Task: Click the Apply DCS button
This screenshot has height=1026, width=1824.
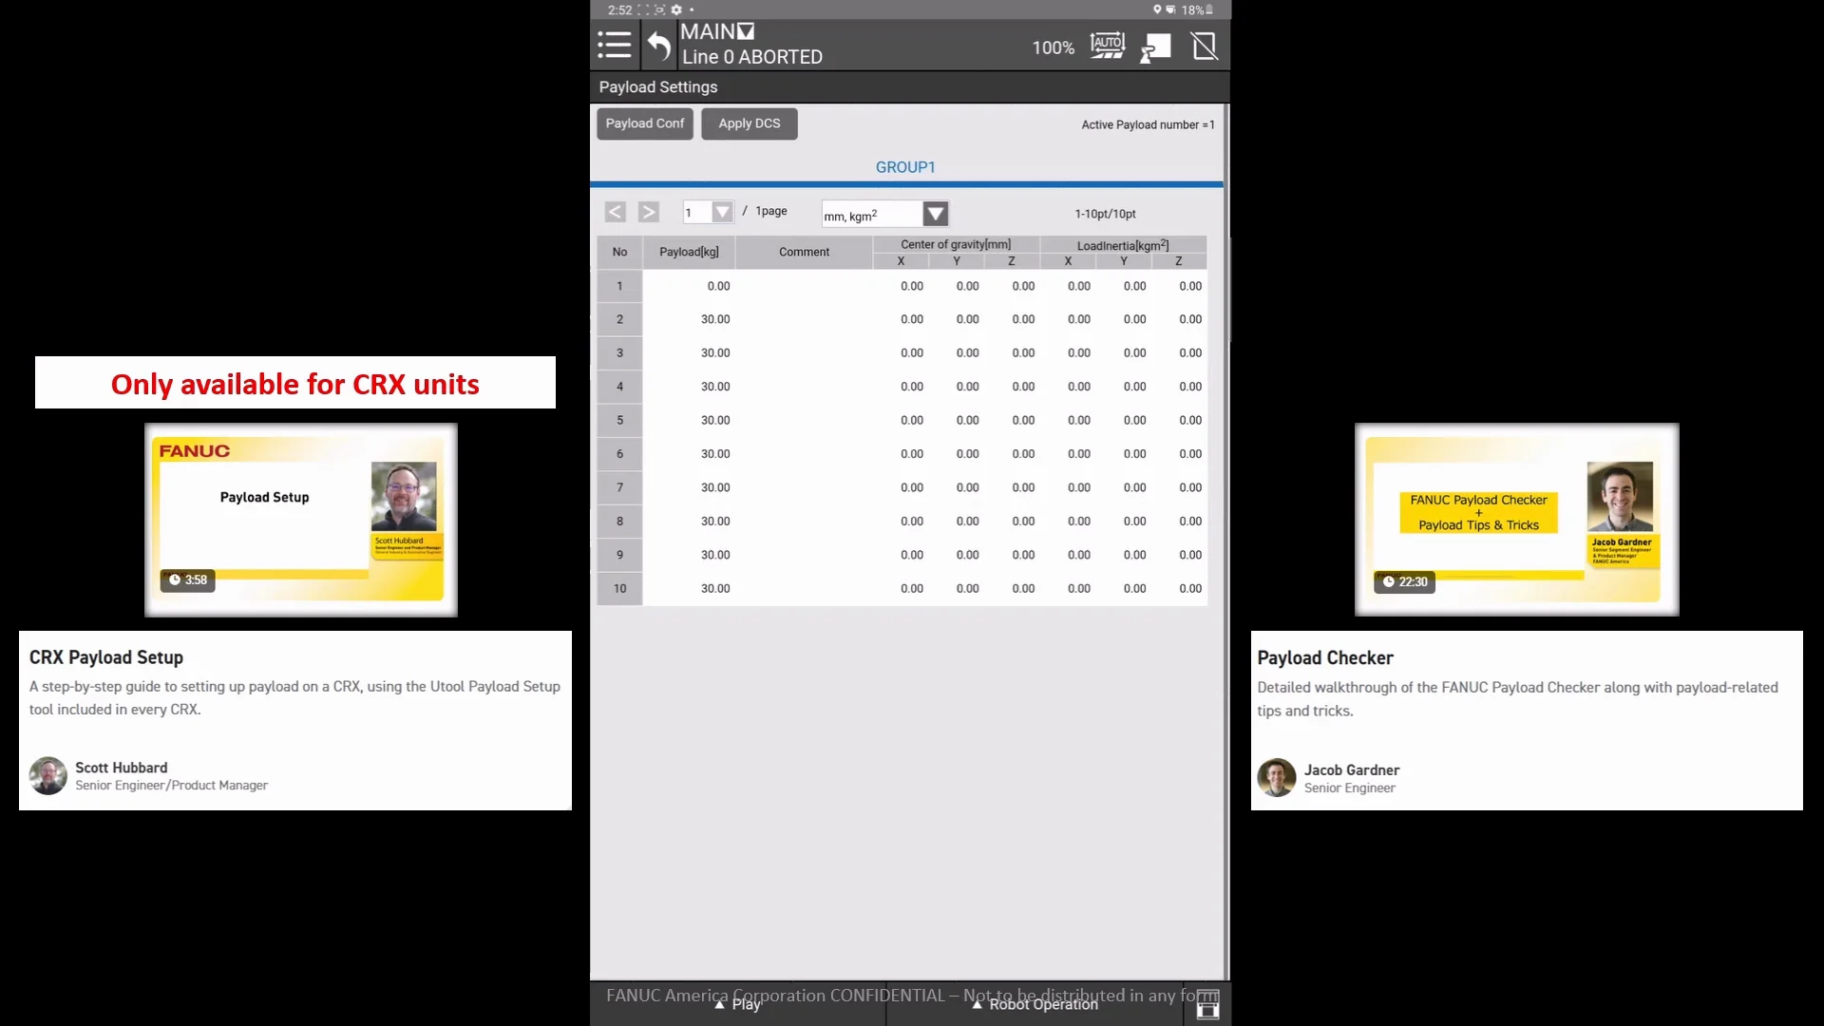Action: (749, 123)
